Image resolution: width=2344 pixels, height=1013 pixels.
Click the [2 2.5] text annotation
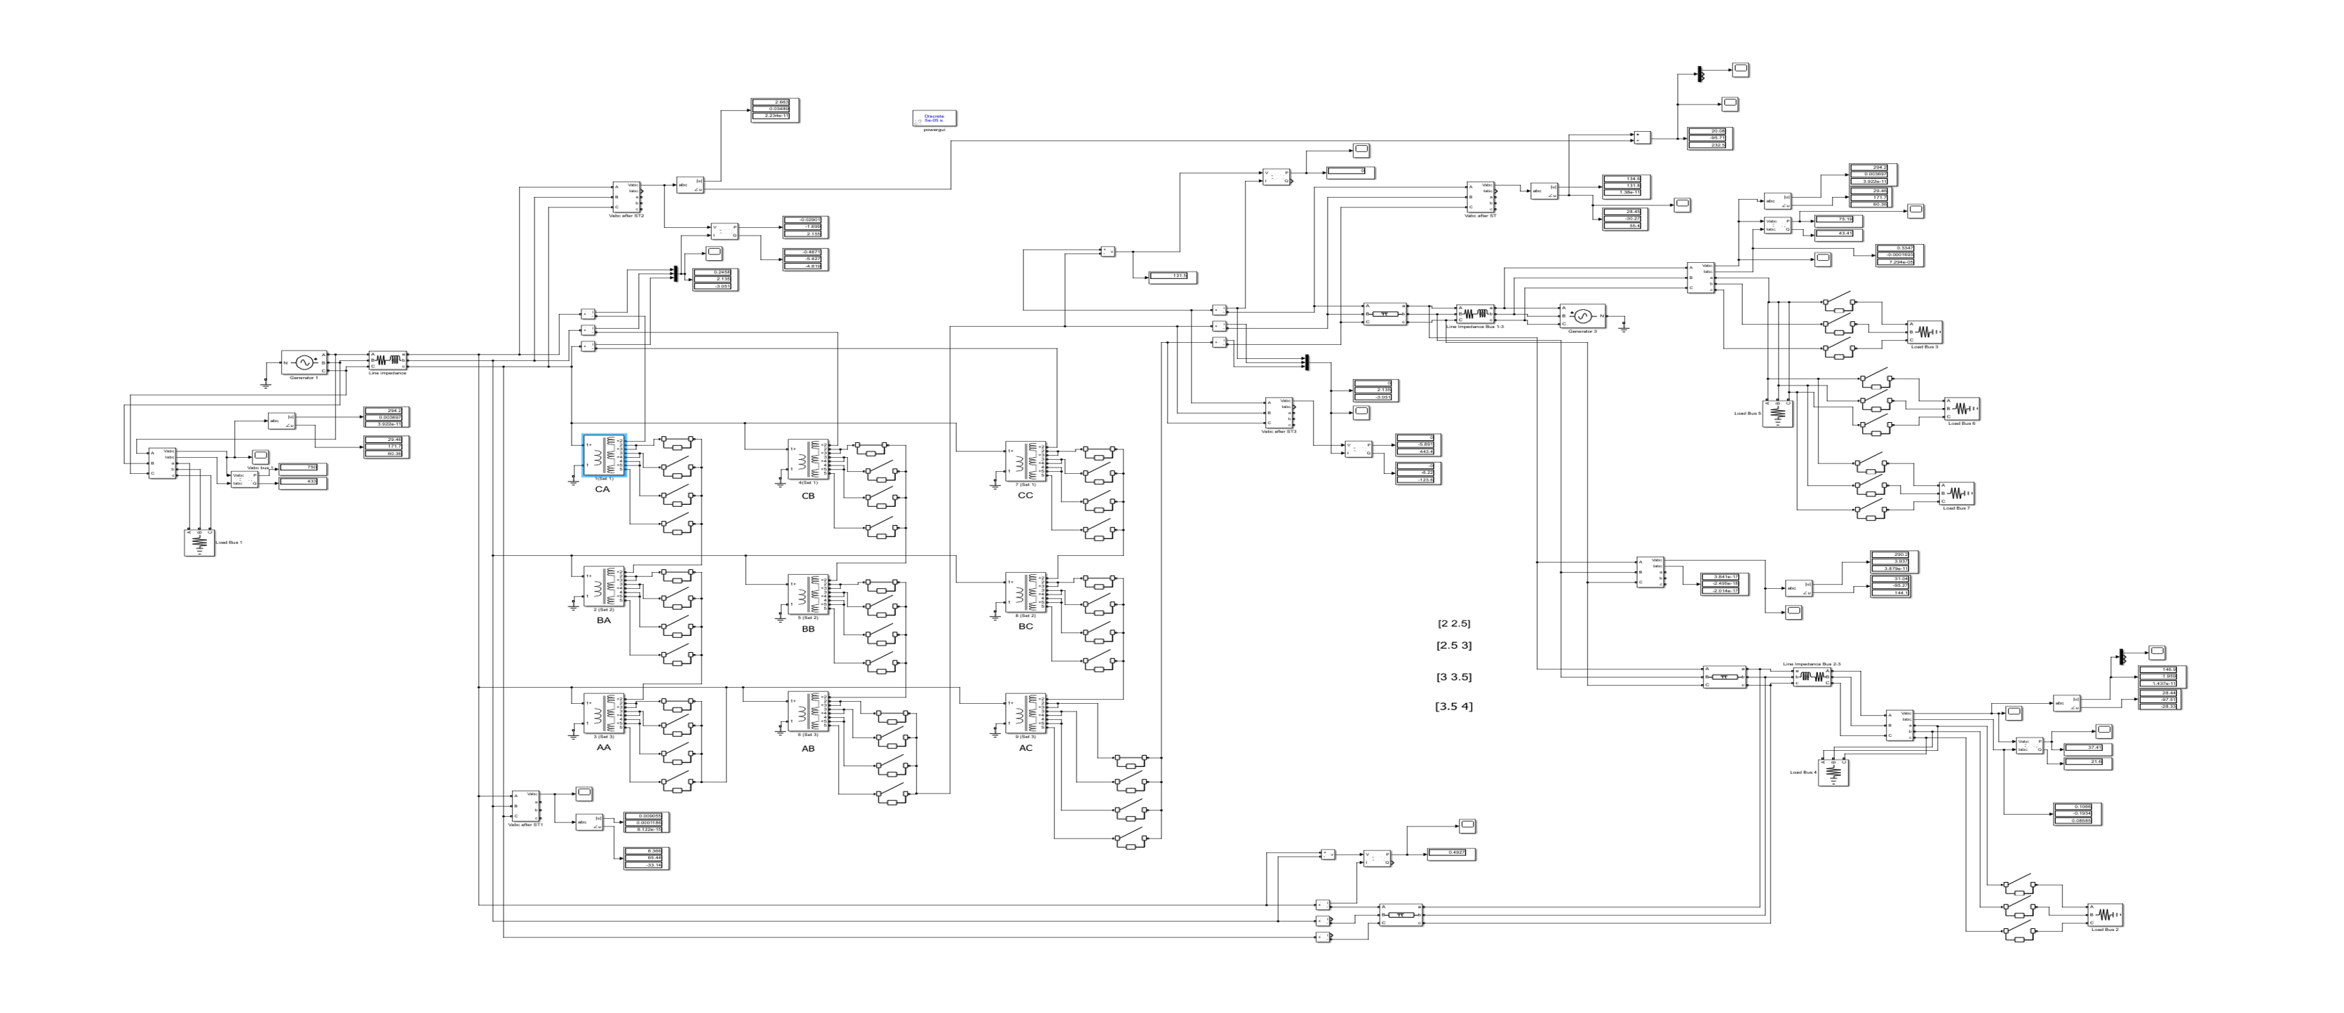click(x=1453, y=624)
